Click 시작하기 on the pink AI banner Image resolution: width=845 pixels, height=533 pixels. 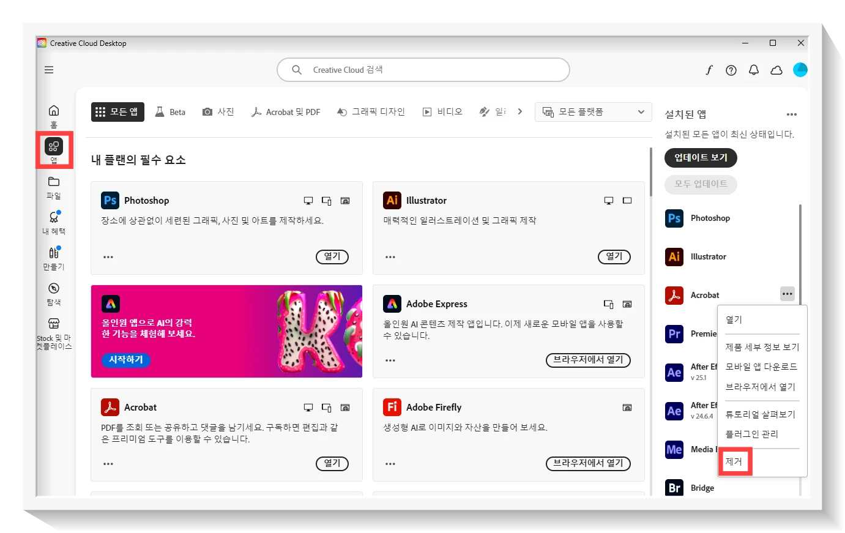pyautogui.click(x=125, y=360)
